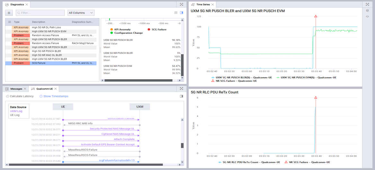375x170 pixels.
Task: Click Calculate Latency button
Action: [20, 96]
